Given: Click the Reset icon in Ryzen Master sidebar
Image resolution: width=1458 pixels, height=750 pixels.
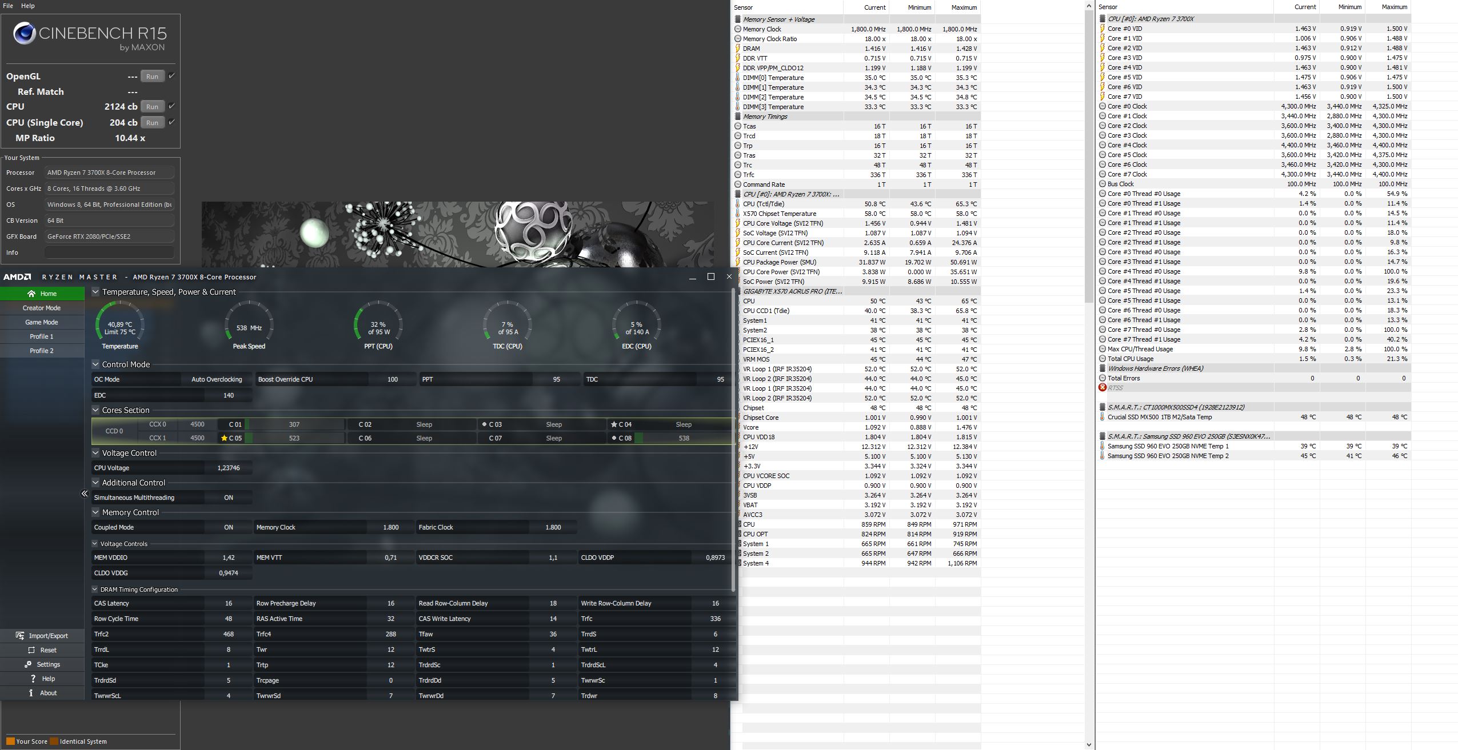Looking at the screenshot, I should pos(31,650).
